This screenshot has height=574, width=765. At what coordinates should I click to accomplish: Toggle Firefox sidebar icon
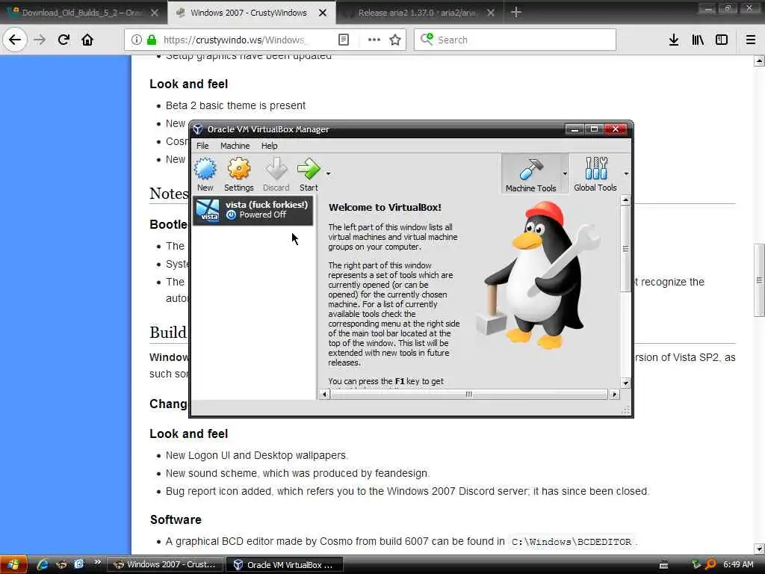pyautogui.click(x=722, y=40)
